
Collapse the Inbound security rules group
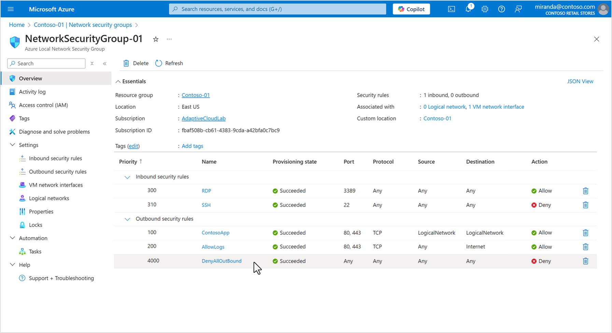tap(127, 177)
